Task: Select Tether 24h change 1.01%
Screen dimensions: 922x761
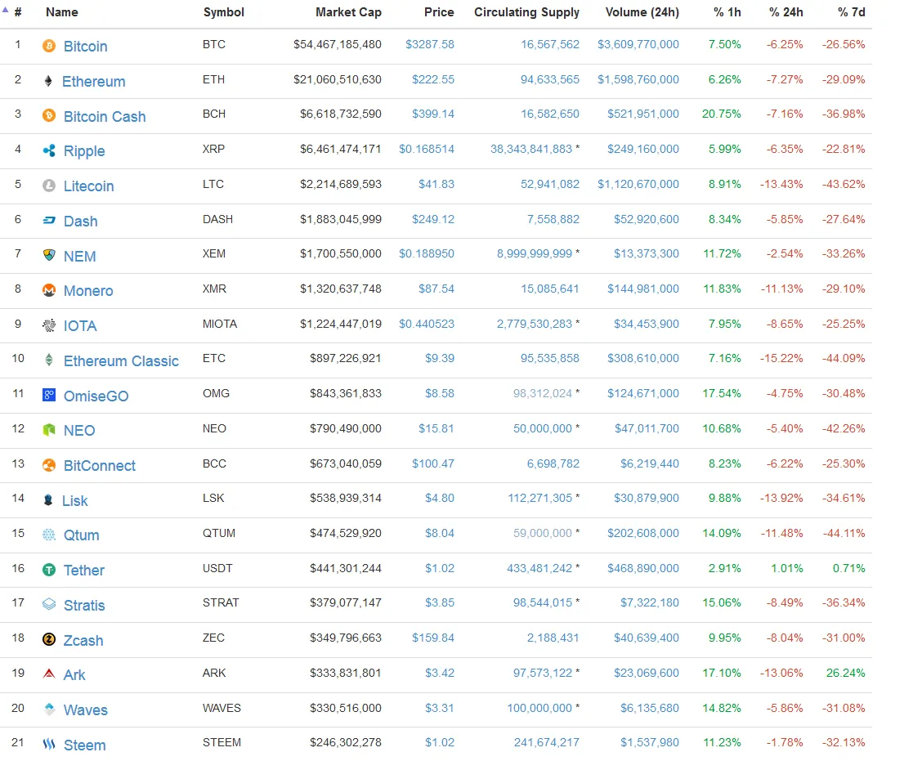Action: tap(787, 569)
